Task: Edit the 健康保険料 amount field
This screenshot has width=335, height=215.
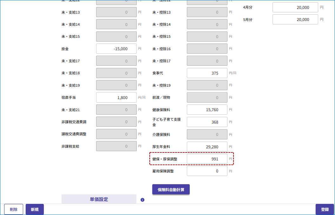Action: pyautogui.click(x=207, y=110)
